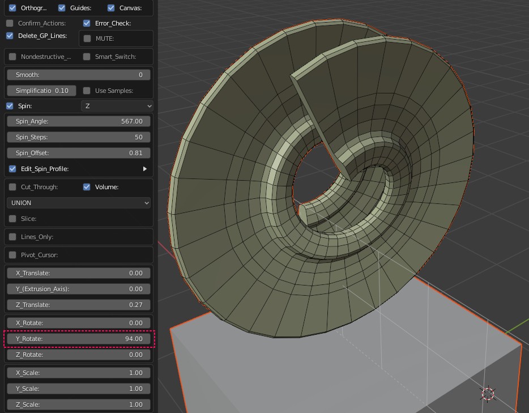Screen dimensions: 529x413
Task: Click the Smooth value field
Action: pos(79,75)
